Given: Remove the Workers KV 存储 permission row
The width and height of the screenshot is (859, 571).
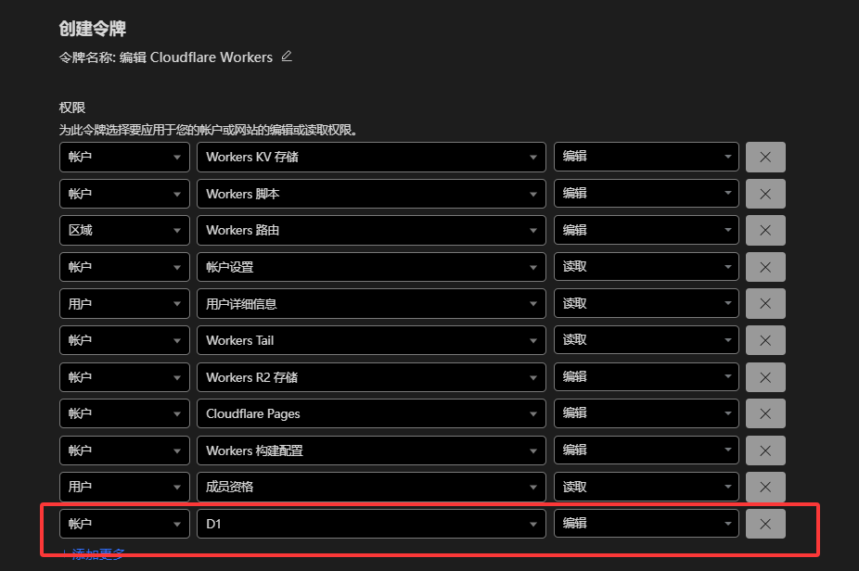Looking at the screenshot, I should (x=765, y=157).
